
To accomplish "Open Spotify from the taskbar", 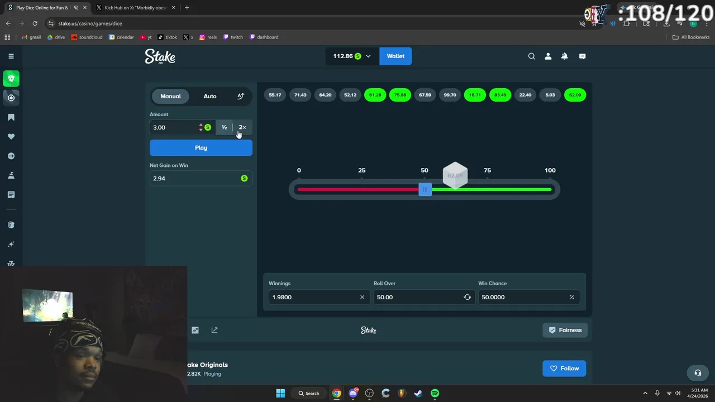I will [435, 393].
